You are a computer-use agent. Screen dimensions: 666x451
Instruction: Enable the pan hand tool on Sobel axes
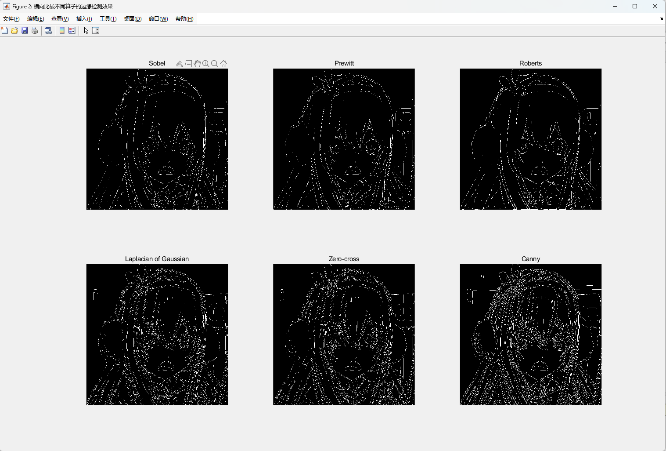[197, 64]
